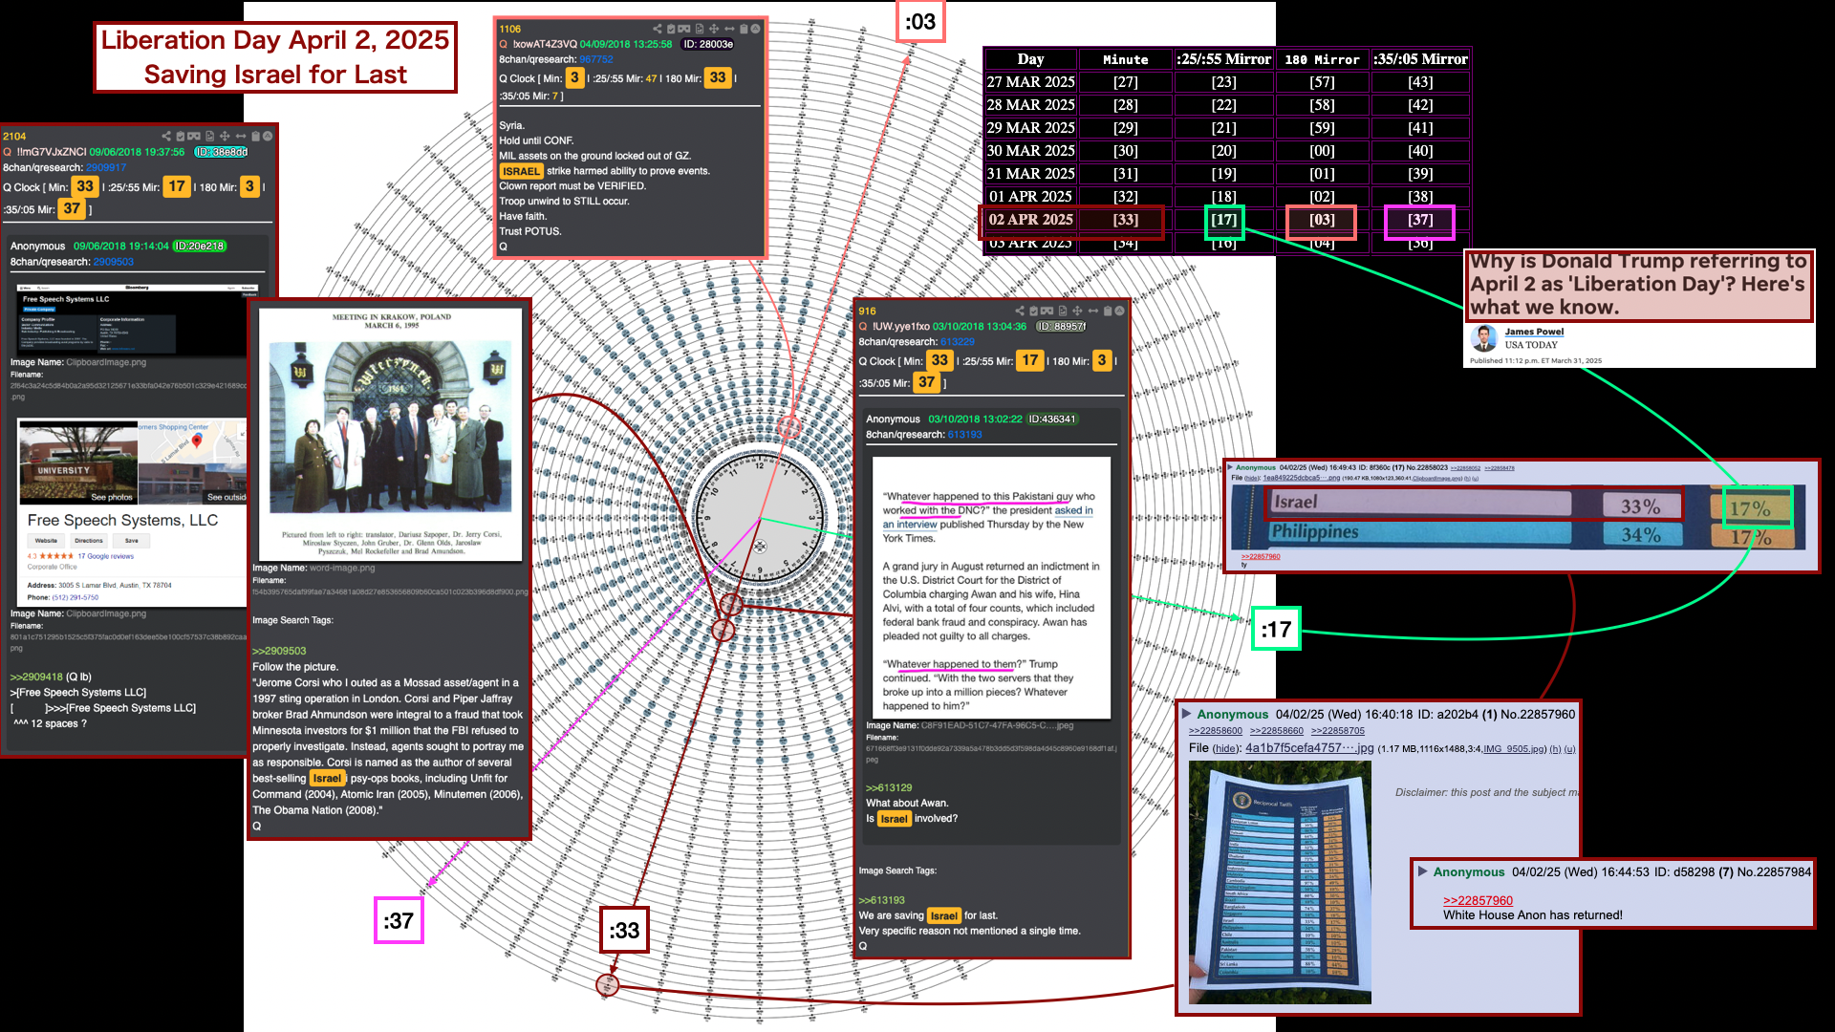Open the Israel 33% tariff chart image
1835x1032 pixels.
1519,518
